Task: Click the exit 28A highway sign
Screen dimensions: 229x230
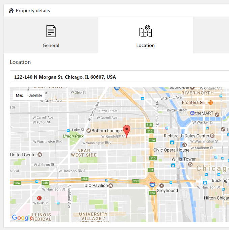Action: [x=17, y=183]
